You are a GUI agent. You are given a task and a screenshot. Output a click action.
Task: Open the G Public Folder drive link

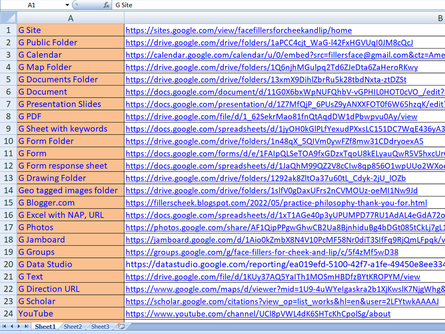click(x=269, y=43)
